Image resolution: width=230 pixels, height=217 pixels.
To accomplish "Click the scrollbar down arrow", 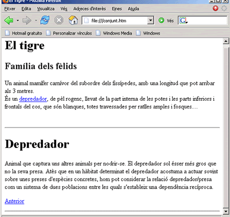I will pos(226,211).
